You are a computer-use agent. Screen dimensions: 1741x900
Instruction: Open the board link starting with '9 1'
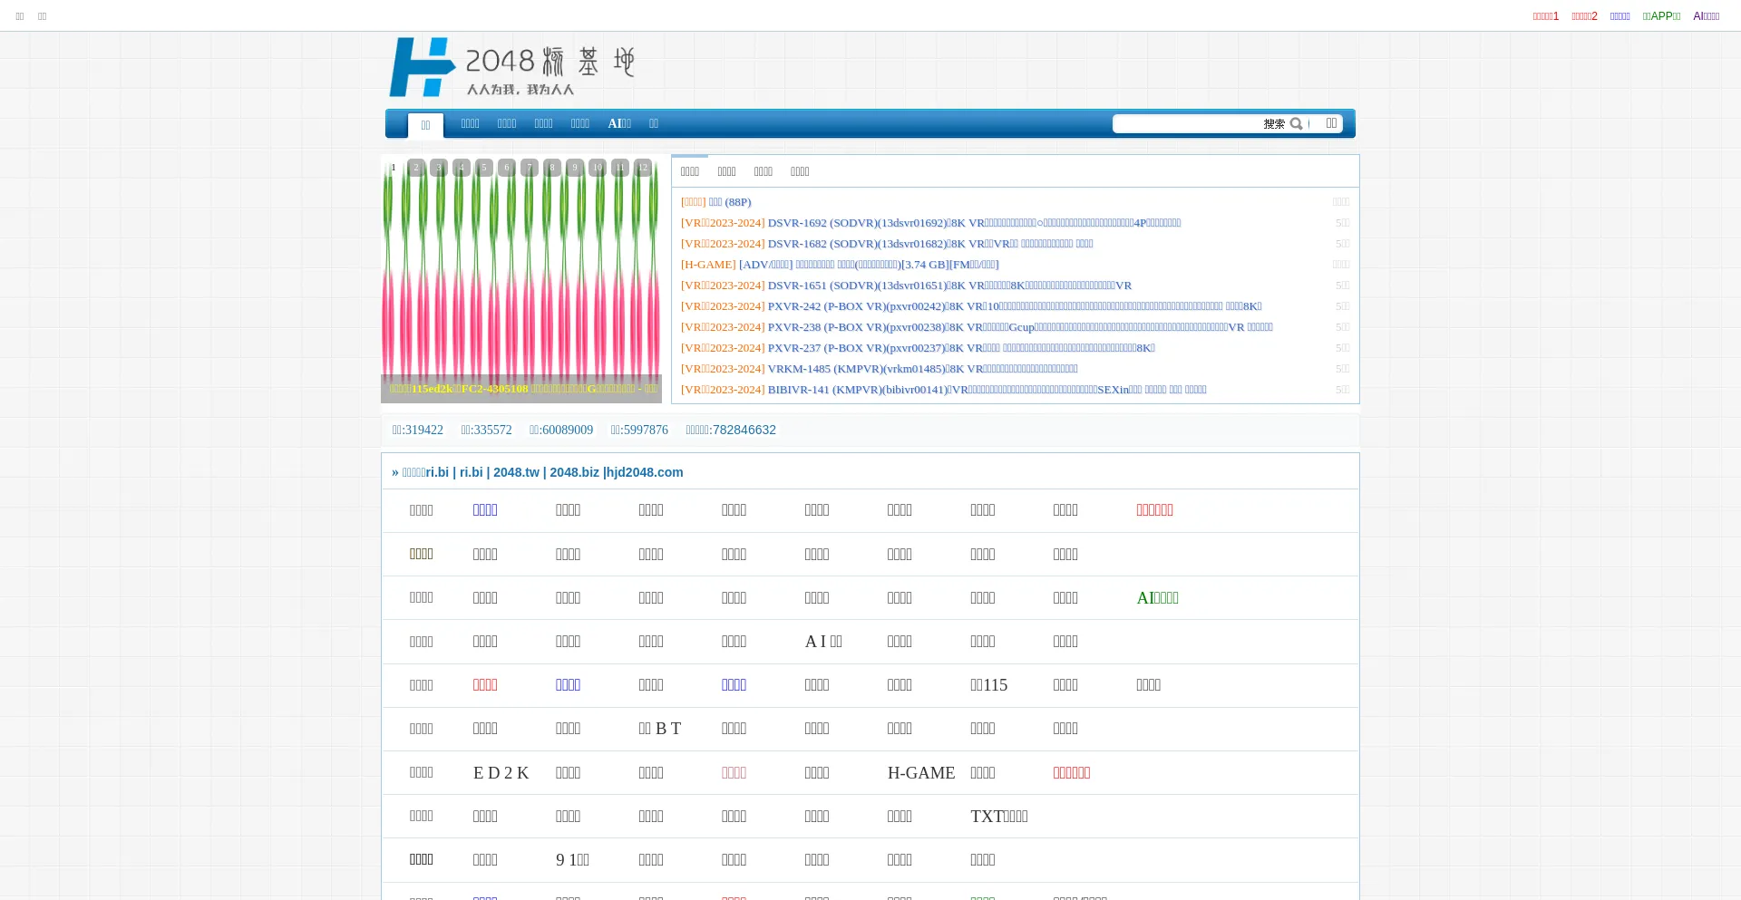[572, 860]
